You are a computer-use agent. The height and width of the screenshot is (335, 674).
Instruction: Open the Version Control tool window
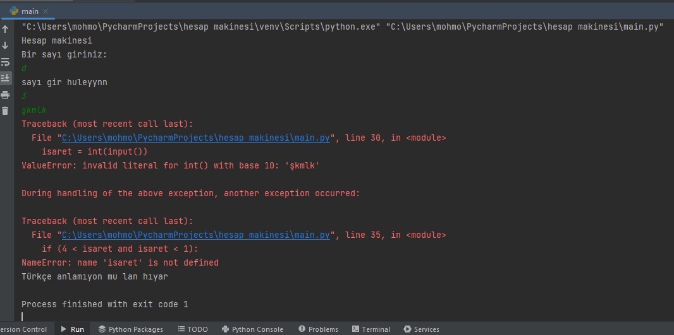pos(23,329)
